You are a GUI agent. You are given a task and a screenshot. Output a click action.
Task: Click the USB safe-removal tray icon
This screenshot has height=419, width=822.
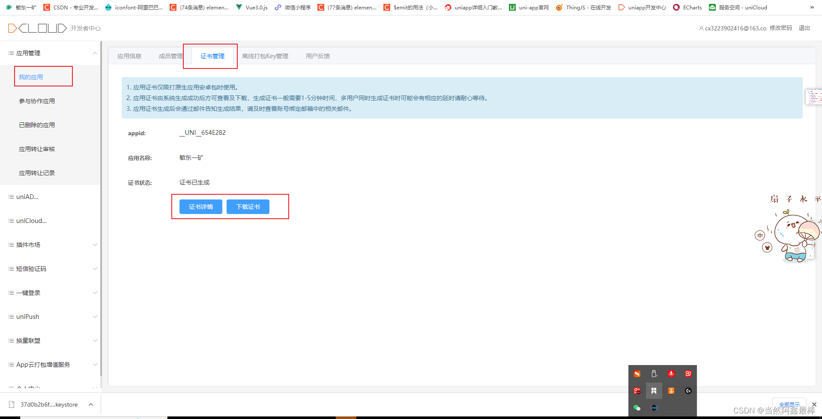654,374
